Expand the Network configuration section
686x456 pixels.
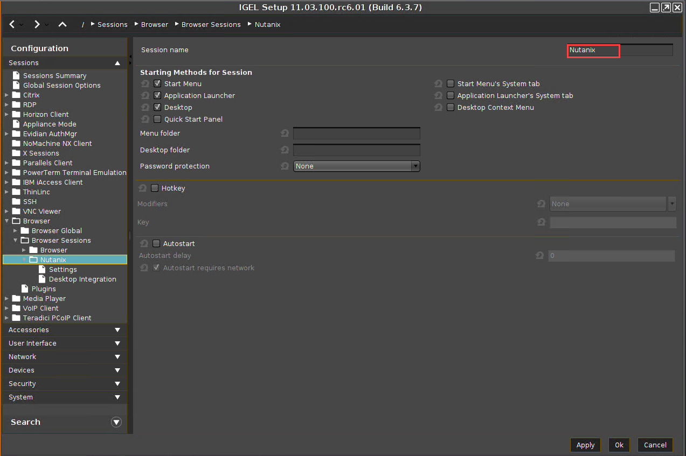click(65, 356)
